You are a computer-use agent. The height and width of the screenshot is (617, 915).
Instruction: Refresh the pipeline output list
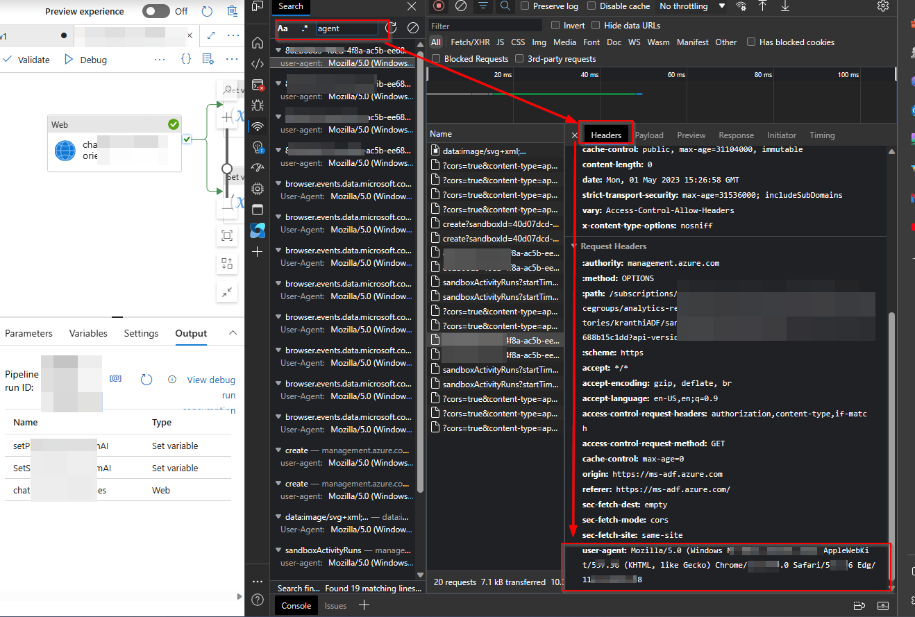point(146,380)
